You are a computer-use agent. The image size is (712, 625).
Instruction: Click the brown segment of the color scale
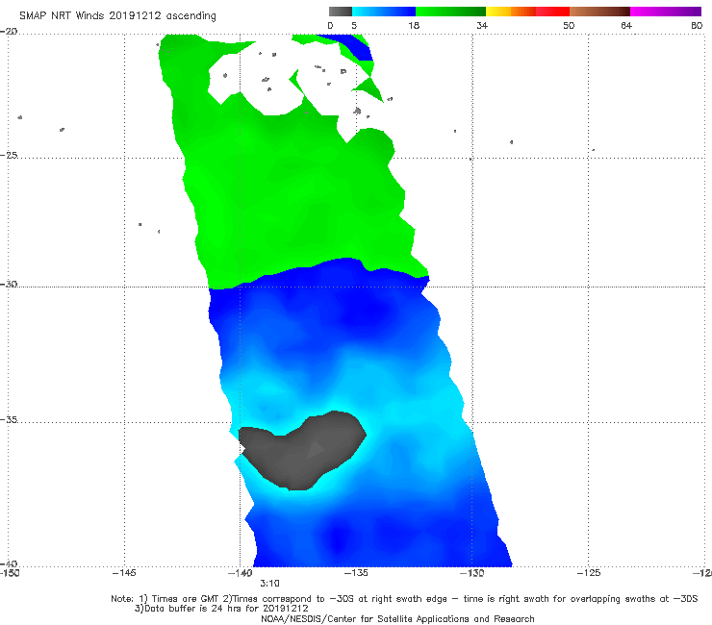[x=599, y=12]
